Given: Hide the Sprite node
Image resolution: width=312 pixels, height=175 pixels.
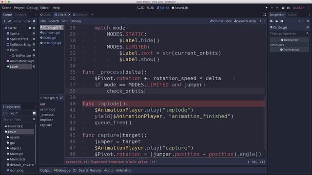Looking at the screenshot, I should click(x=34, y=34).
